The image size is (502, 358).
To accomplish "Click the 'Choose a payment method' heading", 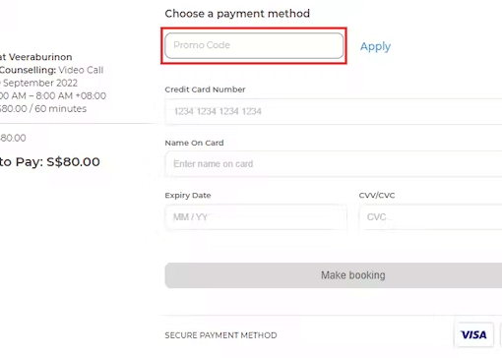I will (x=237, y=14).
